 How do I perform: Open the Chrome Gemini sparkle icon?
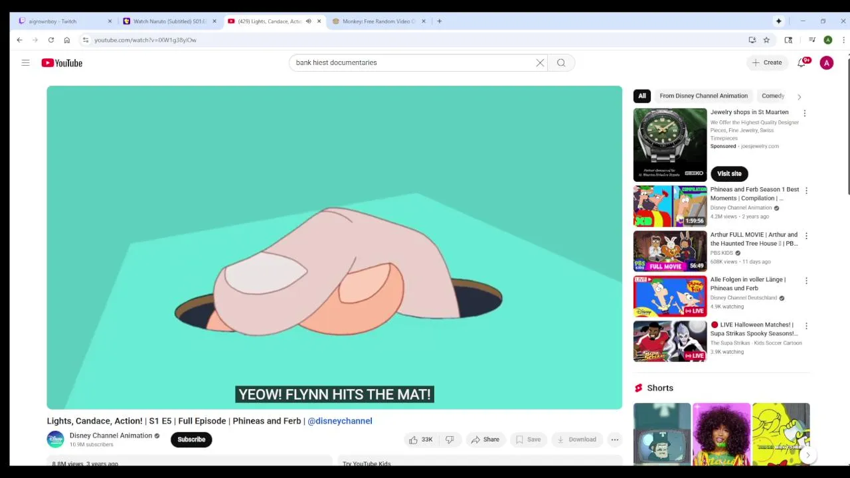(778, 21)
